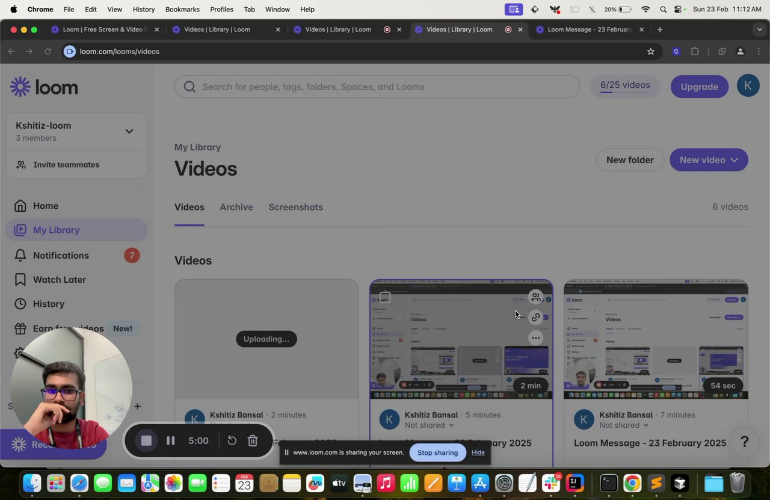Click the Earn free videos gift item
The image size is (770, 500).
[x=76, y=329]
